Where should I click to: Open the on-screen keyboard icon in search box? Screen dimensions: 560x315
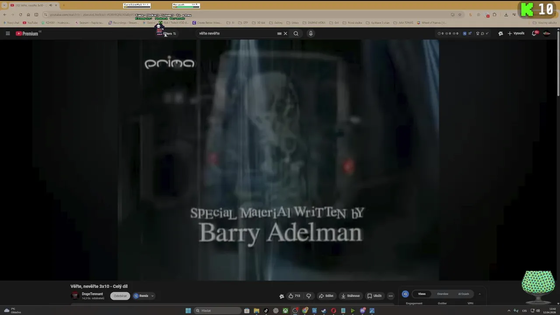point(279,33)
